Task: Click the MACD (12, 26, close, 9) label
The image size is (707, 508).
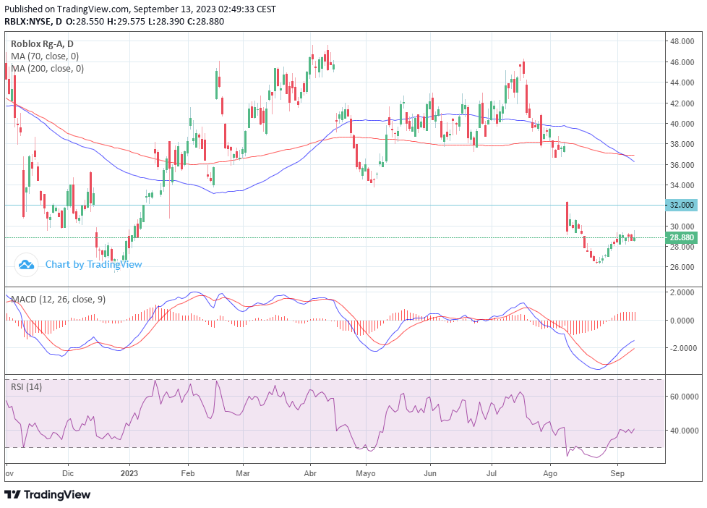Action: coord(58,300)
